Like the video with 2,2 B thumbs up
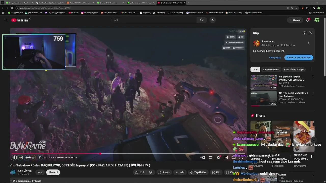 point(140,172)
